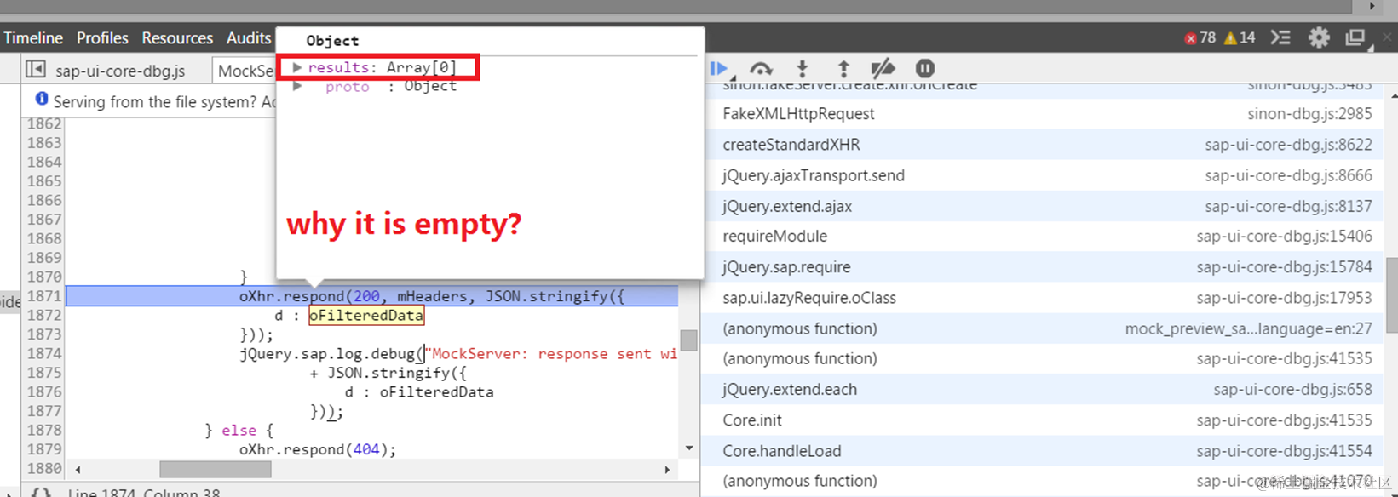Click the horizontal scrollbar thumb in editor
The image size is (1398, 497).
(x=216, y=469)
